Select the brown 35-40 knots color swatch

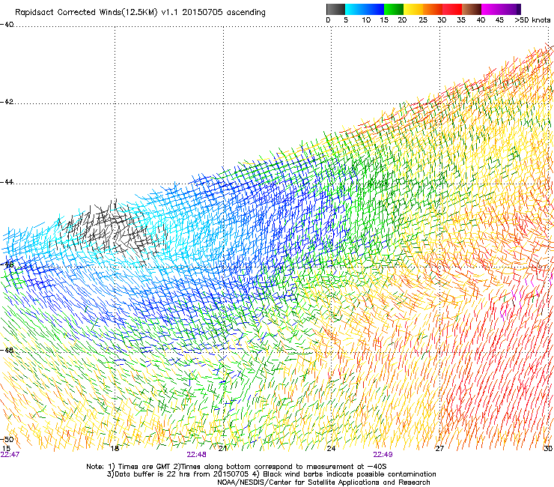coord(472,9)
